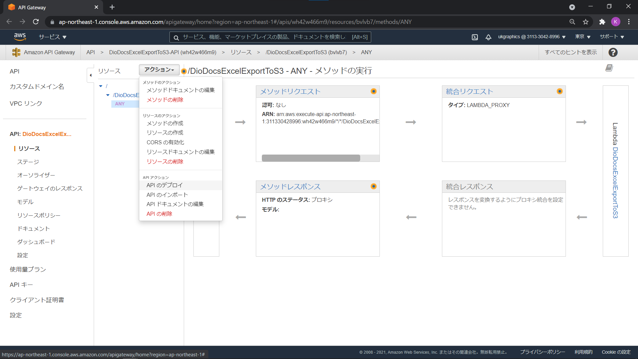This screenshot has width=638, height=359.
Task: Open ステージ in the sidebar
Action: [28, 162]
